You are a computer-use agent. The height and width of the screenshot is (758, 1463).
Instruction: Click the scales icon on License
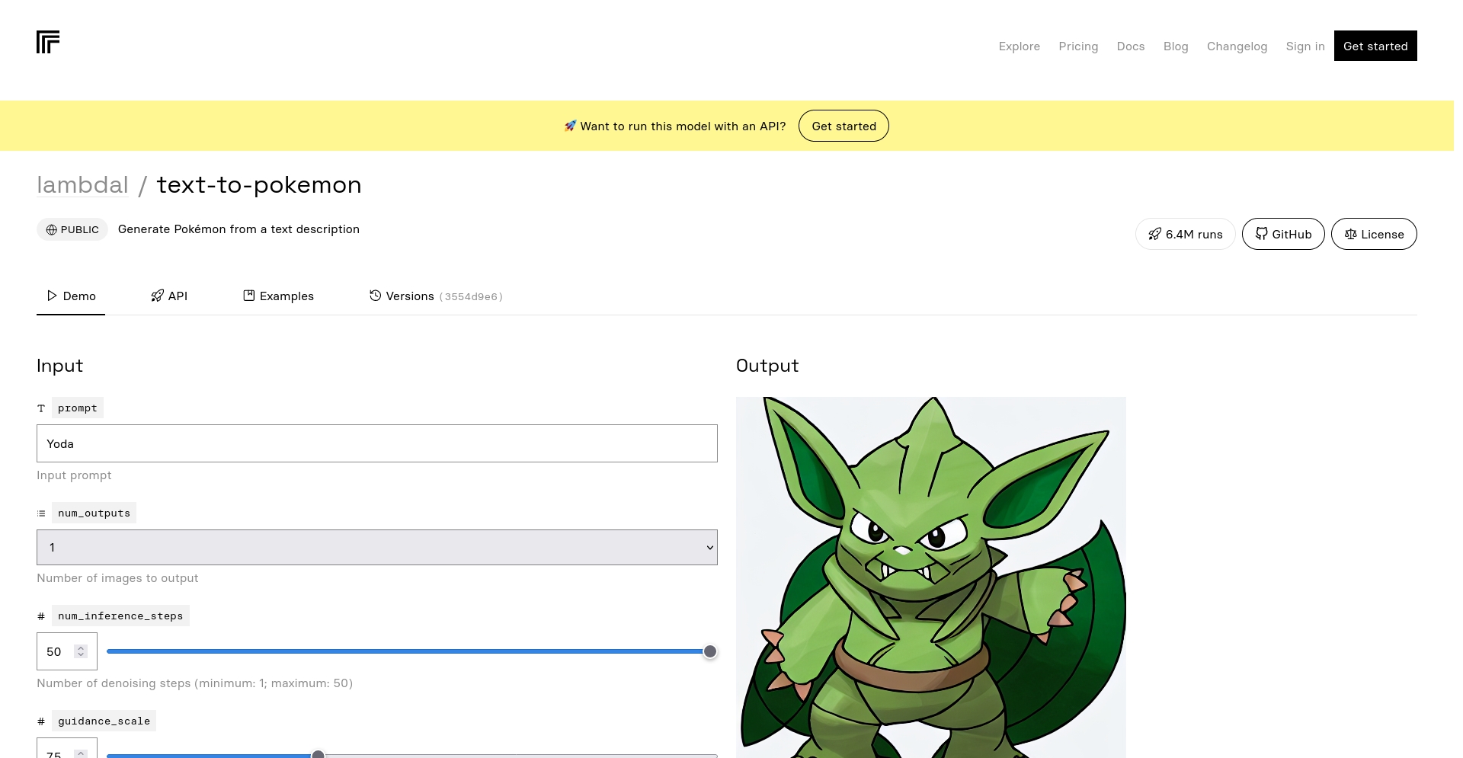pyautogui.click(x=1350, y=234)
